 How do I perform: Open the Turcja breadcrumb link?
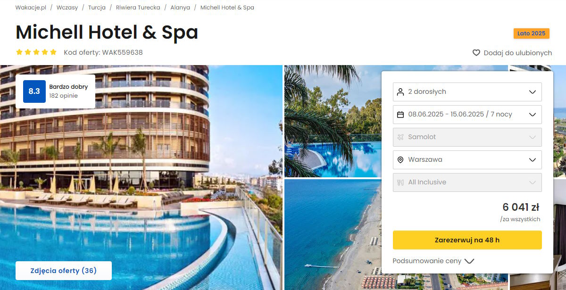click(x=97, y=8)
